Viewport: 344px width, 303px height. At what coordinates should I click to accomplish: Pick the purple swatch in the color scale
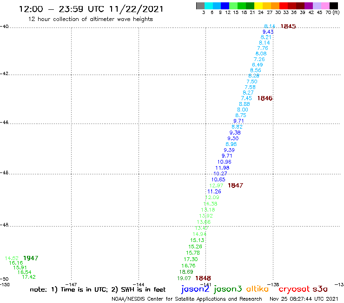[x=309, y=6]
